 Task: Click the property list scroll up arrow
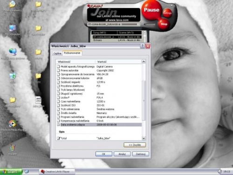point(144,62)
